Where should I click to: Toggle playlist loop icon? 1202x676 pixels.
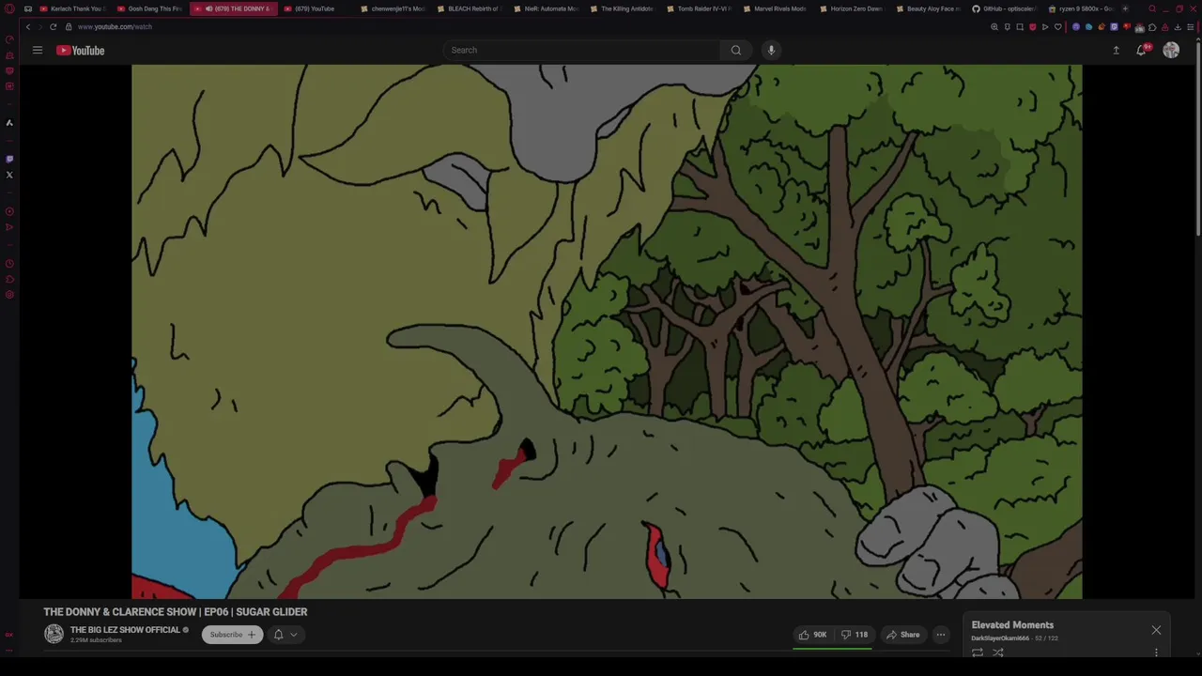click(978, 653)
